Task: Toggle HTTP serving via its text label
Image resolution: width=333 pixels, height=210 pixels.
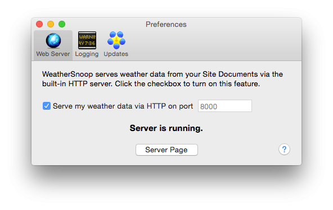Action: coord(123,106)
